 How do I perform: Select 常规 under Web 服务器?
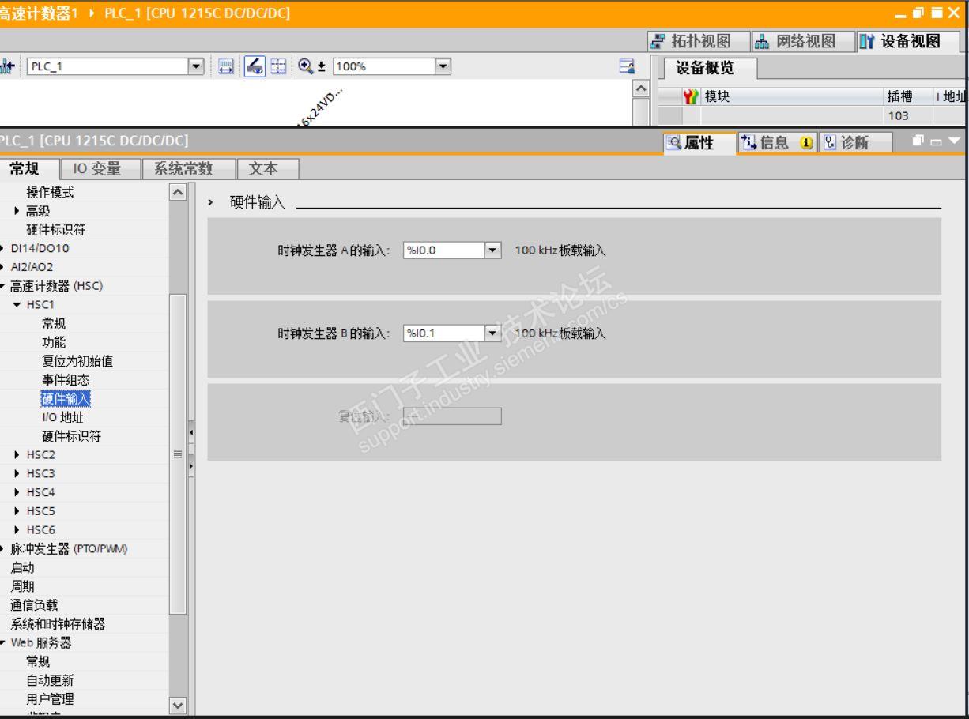tap(38, 661)
